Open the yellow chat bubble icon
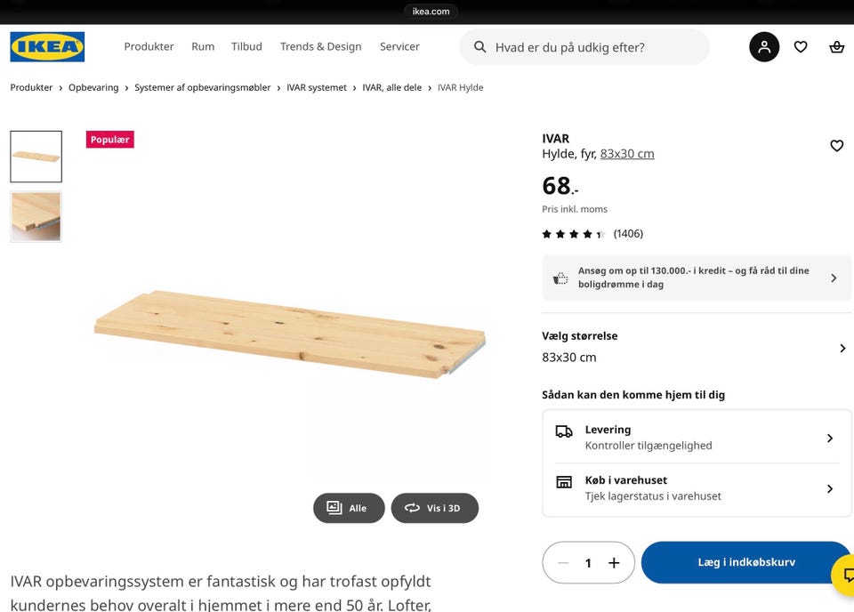The image size is (854, 612). tap(845, 574)
